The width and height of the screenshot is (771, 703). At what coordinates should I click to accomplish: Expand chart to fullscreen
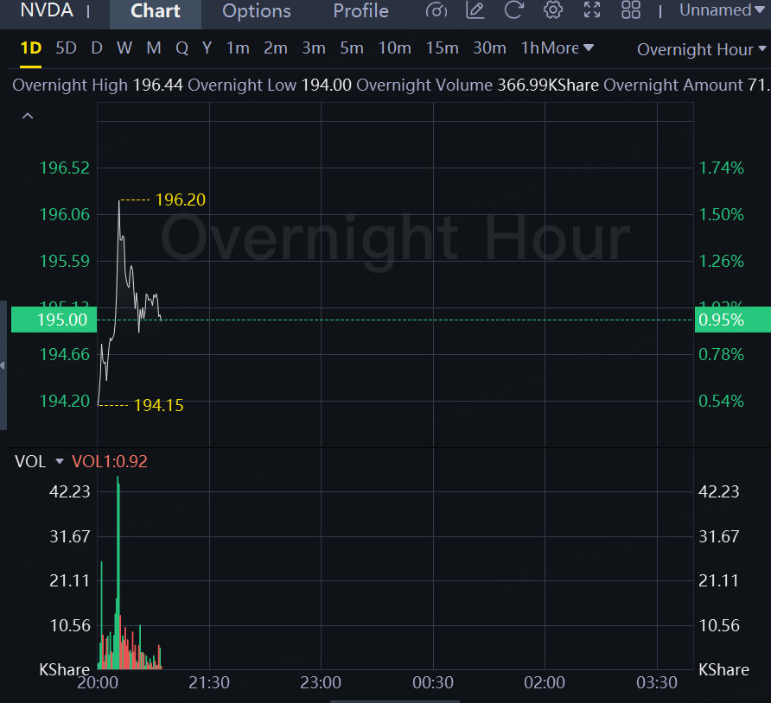[x=592, y=10]
